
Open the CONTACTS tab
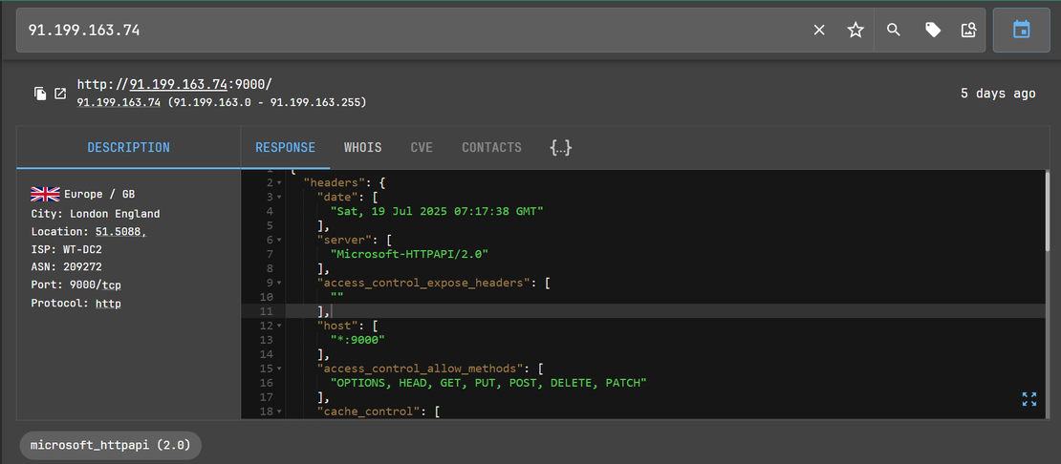pos(491,148)
